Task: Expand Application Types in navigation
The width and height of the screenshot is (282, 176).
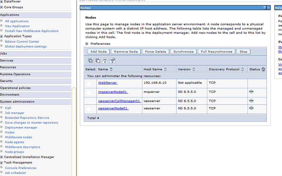Action: point(1,36)
